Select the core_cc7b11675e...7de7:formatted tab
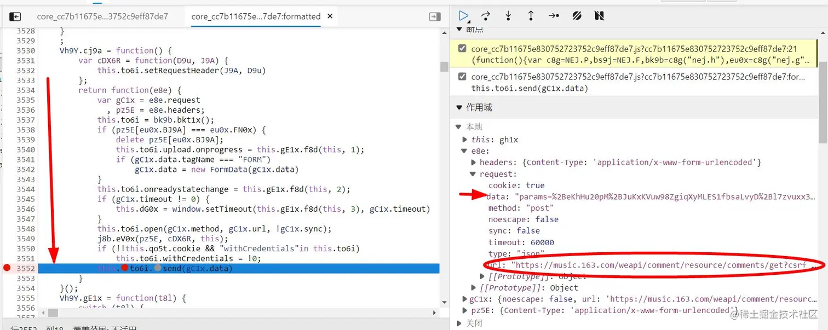 point(256,16)
